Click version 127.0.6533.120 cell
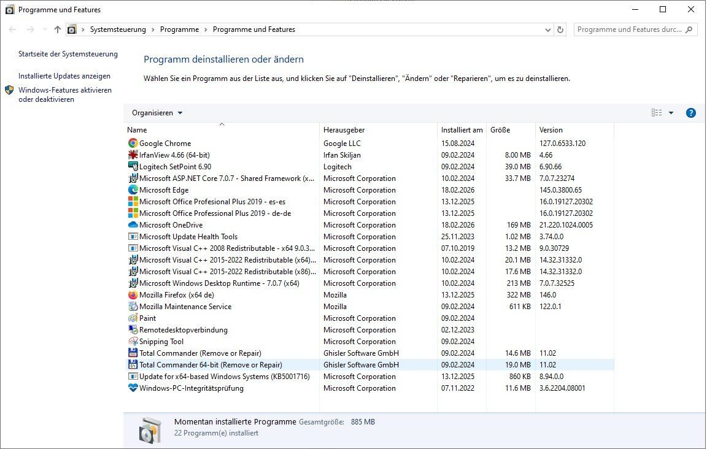This screenshot has height=449, width=707. (563, 144)
